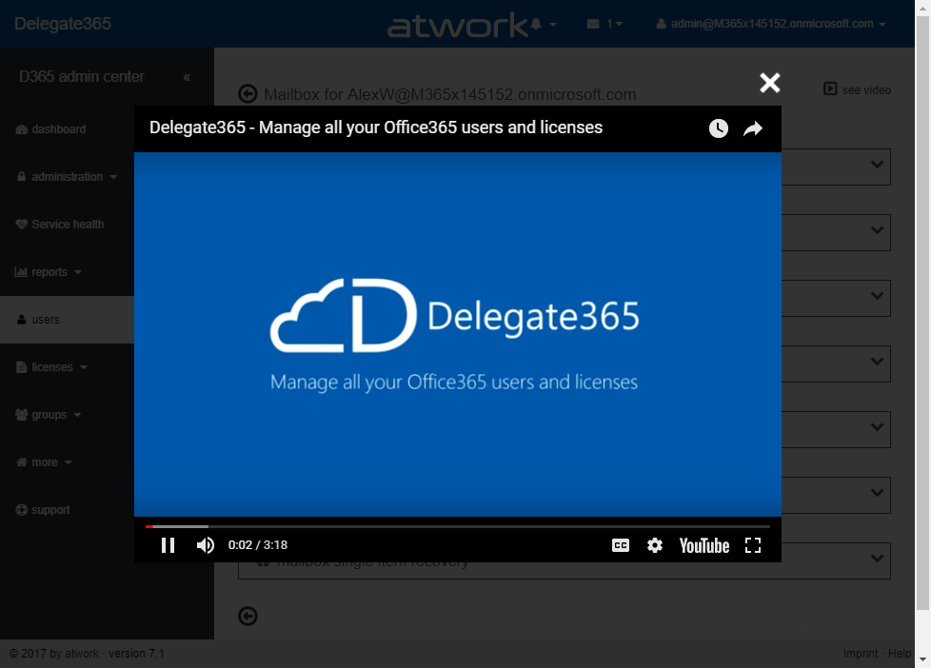Open the admin account dropdown
The width and height of the screenshot is (931, 668).
772,24
